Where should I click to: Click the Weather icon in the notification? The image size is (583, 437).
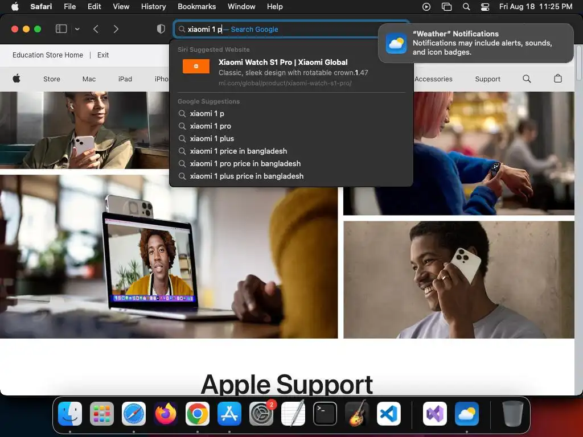point(396,43)
